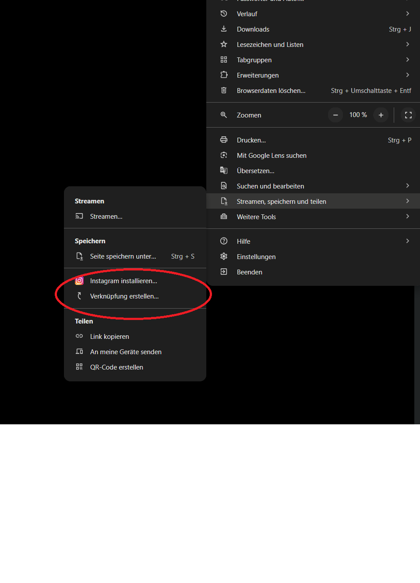The image size is (420, 583).
Task: Click the Suchen und bearbeiten page icon
Action: click(224, 186)
